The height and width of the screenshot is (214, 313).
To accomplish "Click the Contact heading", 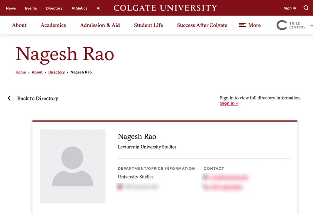I will click(x=214, y=169).
